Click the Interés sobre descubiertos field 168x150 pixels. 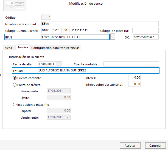(134, 84)
